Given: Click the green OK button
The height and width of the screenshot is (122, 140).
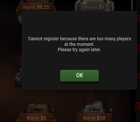Looking at the screenshot, I should (x=79, y=76).
